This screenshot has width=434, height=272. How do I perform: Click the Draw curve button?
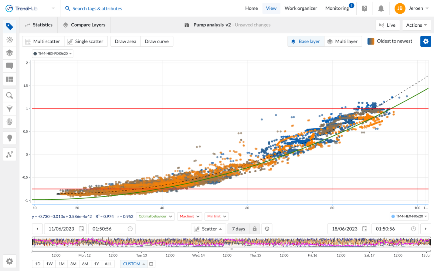[157, 41]
